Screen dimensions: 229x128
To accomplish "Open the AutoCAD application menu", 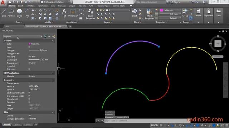I will pyautogui.click(x=3, y=3).
